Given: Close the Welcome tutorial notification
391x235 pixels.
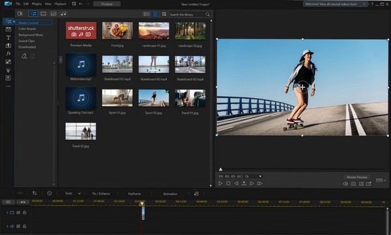Looking at the screenshot, I should click(364, 4).
